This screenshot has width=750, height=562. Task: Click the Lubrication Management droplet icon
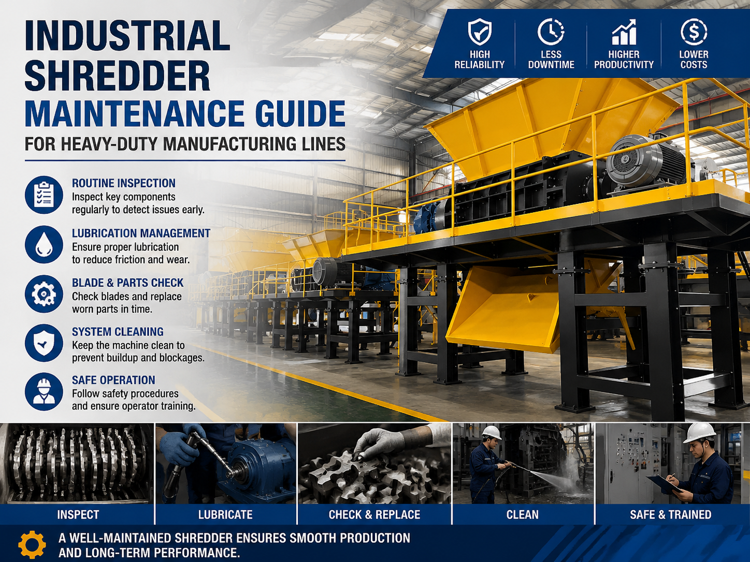click(44, 245)
